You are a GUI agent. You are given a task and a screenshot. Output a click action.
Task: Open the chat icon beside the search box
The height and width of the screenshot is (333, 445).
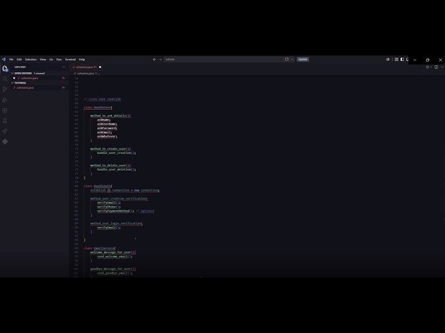coord(286,60)
